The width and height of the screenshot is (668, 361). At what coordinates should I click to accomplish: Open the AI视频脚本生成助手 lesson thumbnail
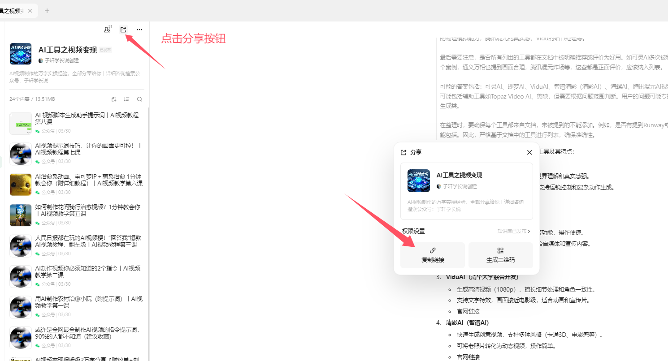click(20, 123)
